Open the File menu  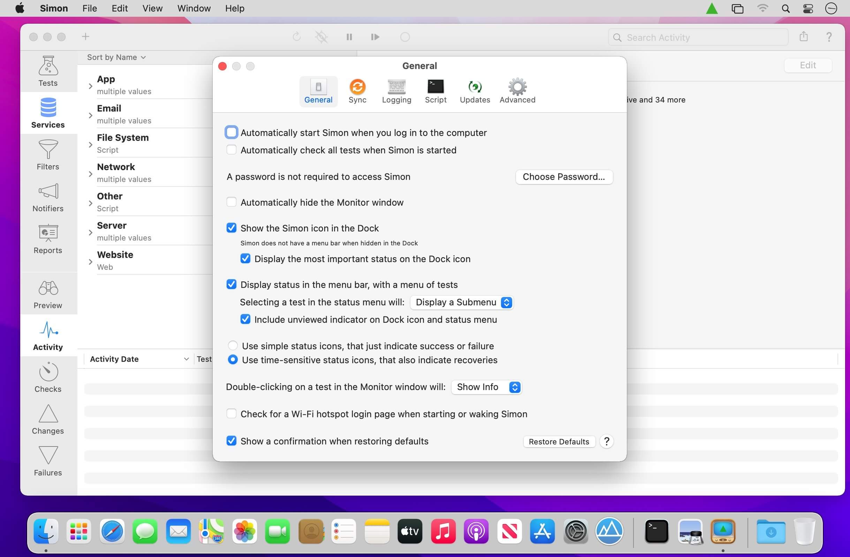click(x=90, y=8)
